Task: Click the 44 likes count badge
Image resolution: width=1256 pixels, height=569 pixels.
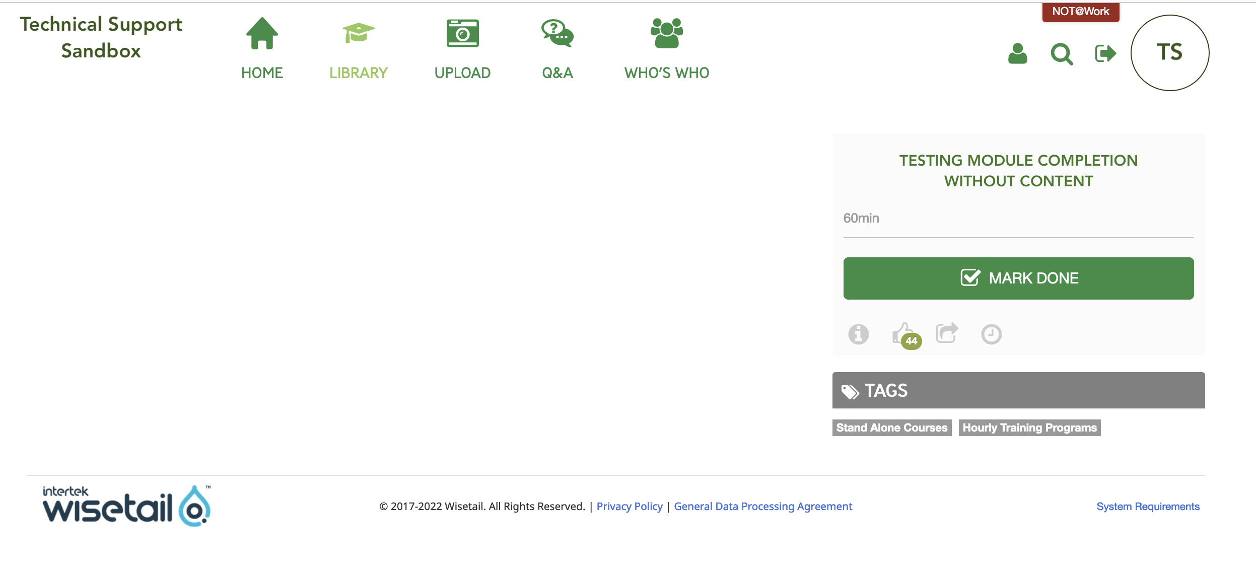Action: 912,341
